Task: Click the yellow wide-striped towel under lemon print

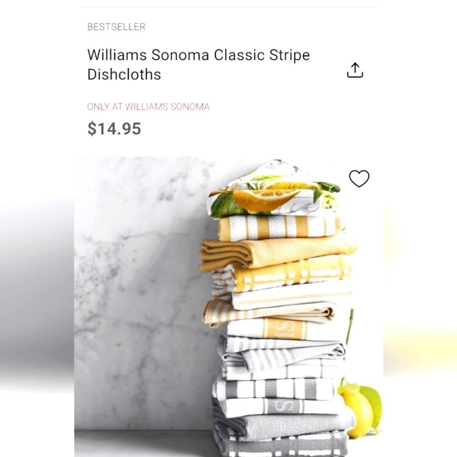Action: 280,227
